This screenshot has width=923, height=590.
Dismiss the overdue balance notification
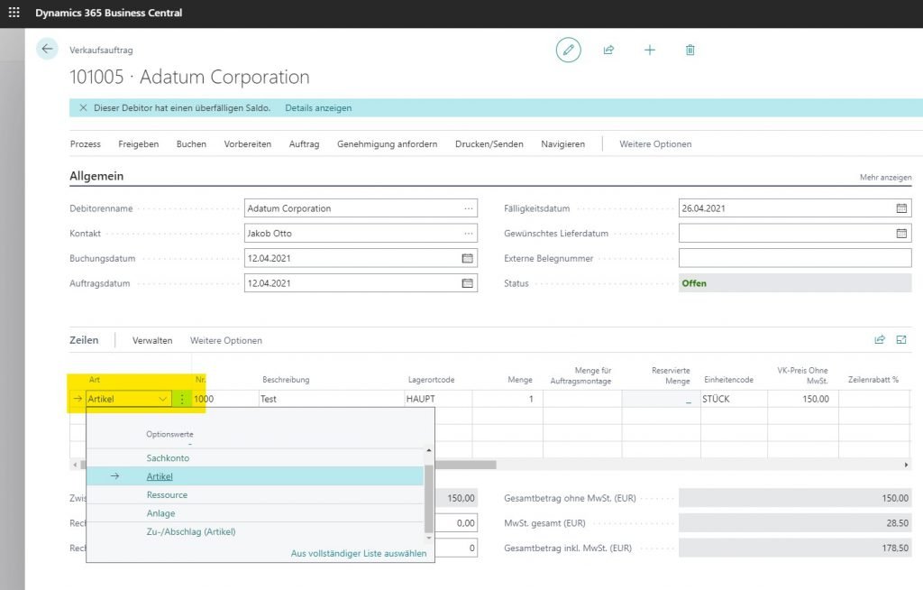83,108
